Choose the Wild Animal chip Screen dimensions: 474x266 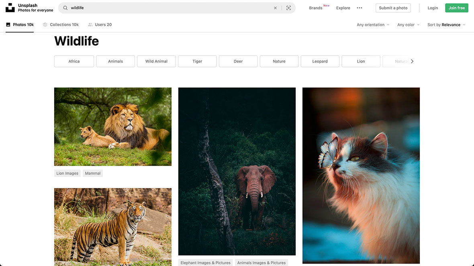pos(156,61)
